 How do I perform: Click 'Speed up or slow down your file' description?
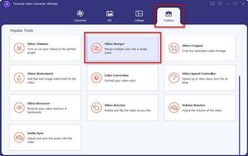point(205,81)
